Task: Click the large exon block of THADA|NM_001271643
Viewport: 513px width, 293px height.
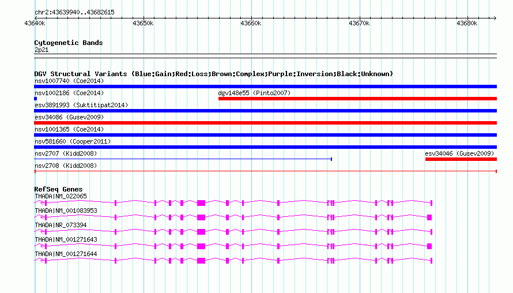Action: click(x=201, y=246)
